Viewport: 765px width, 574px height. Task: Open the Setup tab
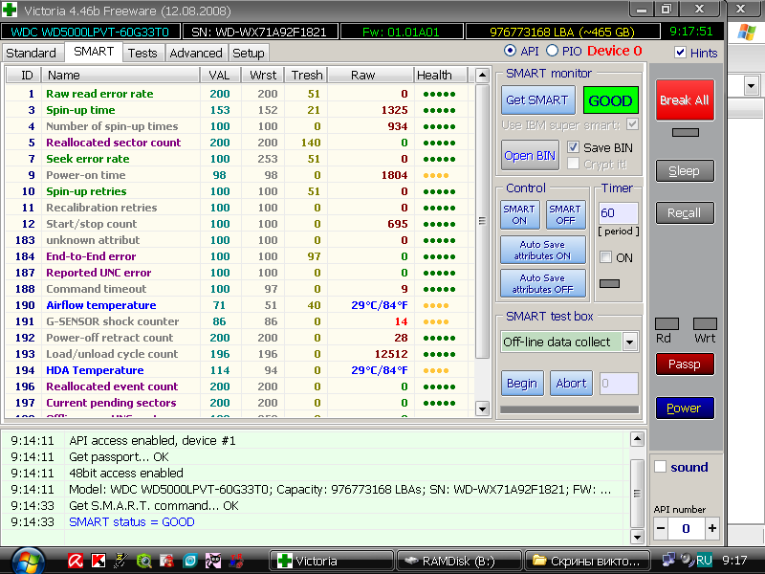point(249,53)
